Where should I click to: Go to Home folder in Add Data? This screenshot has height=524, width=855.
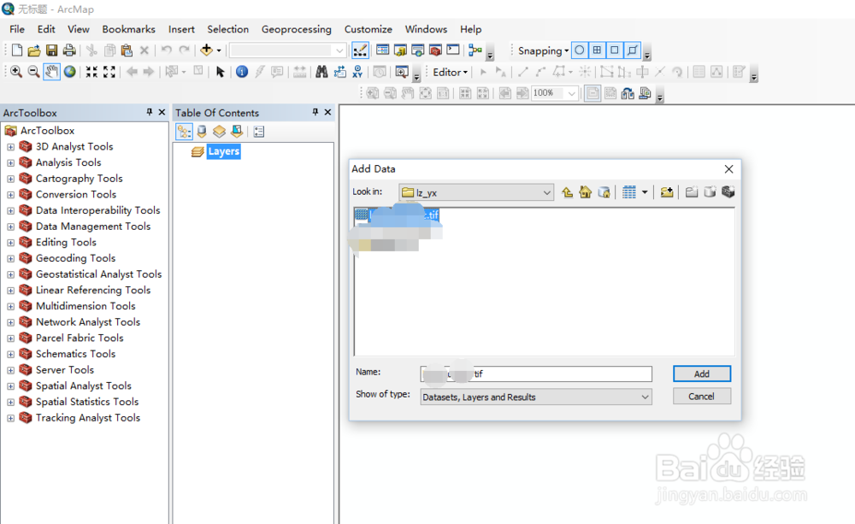tap(585, 192)
